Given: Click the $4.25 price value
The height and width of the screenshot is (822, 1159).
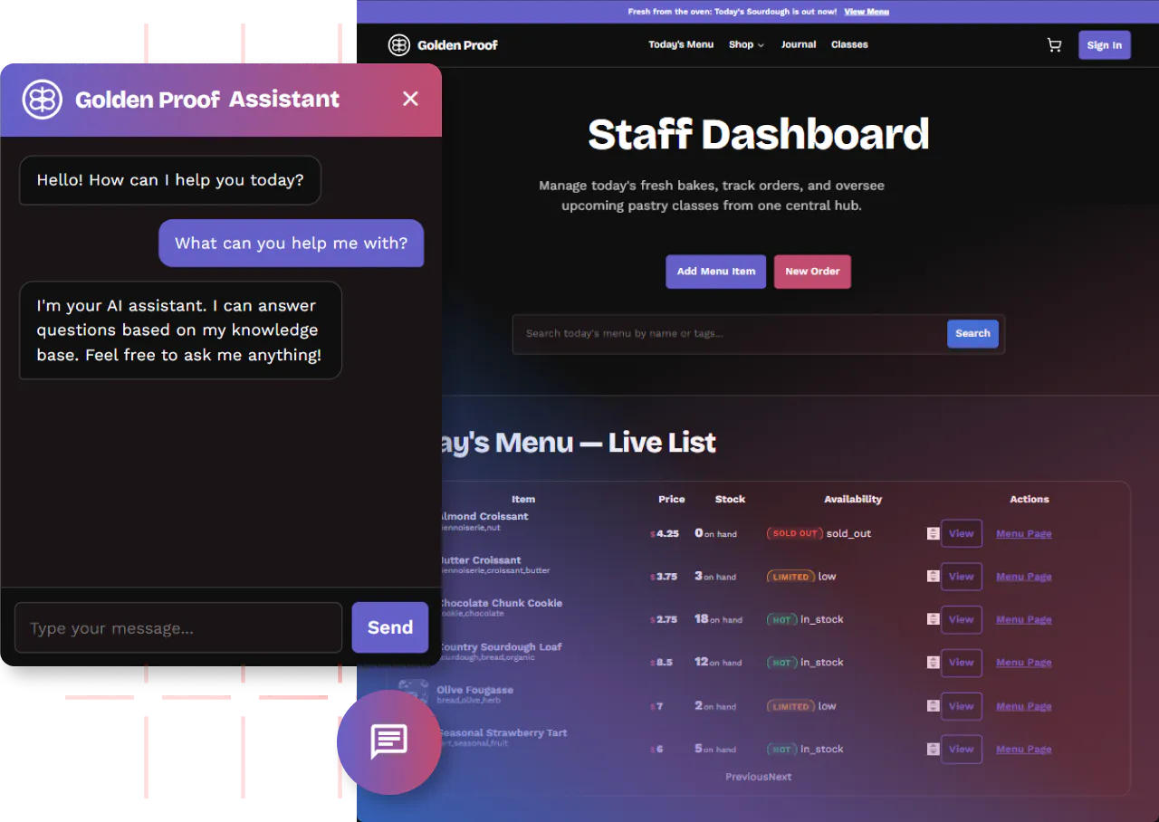Looking at the screenshot, I should 665,533.
